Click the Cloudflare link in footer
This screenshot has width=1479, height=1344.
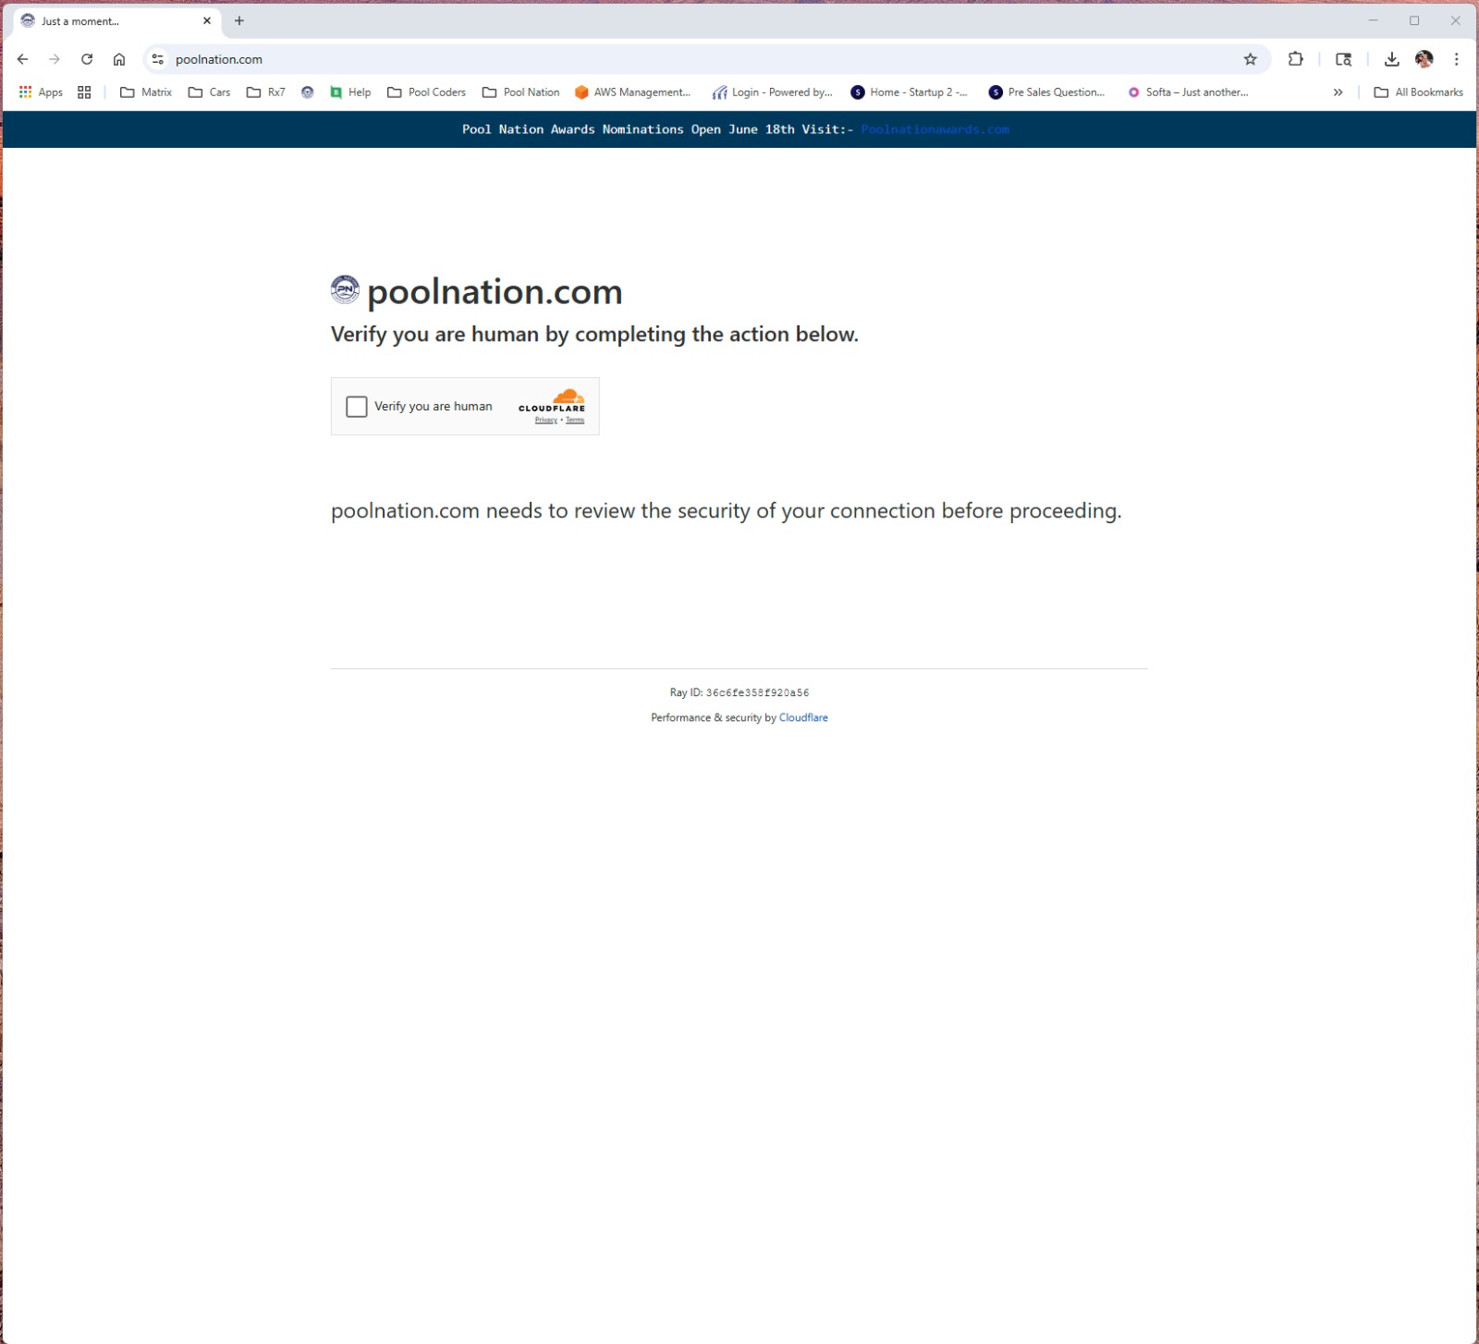(x=803, y=717)
